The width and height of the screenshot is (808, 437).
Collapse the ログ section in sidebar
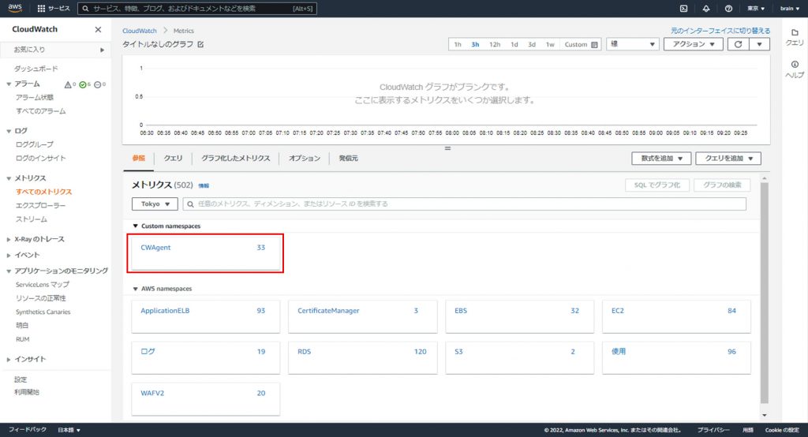(9, 132)
